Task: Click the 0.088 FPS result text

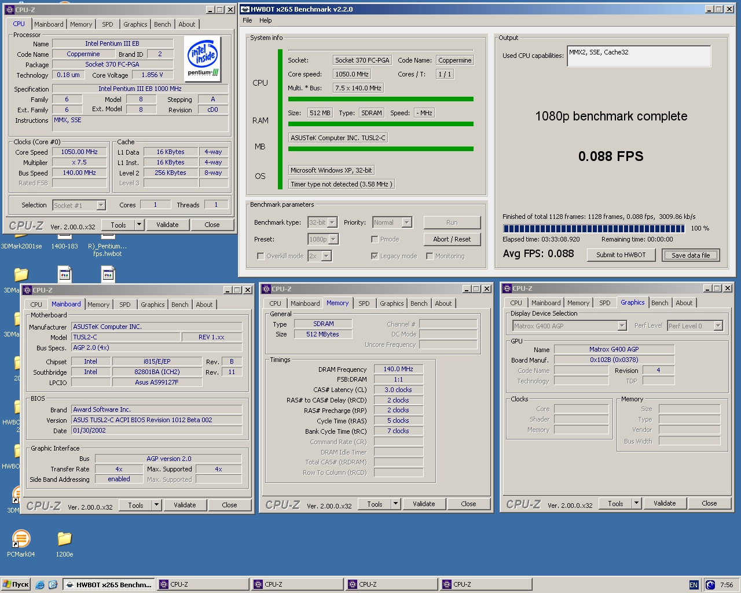Action: (x=611, y=156)
